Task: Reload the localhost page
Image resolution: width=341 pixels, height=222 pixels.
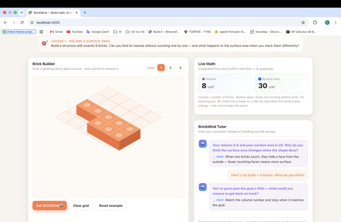Action: [22, 22]
